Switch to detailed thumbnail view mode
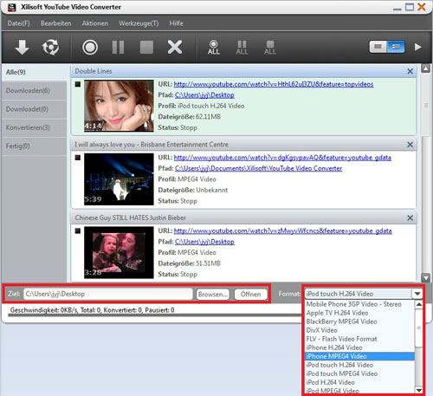433x396 pixels. (x=396, y=47)
